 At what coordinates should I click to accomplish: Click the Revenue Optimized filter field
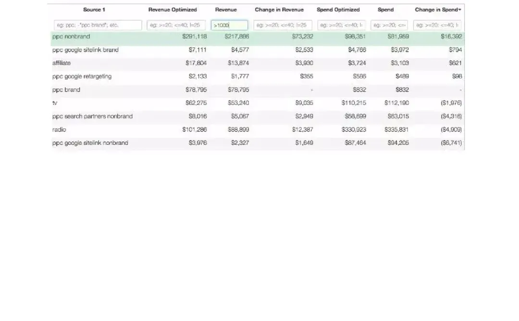point(176,25)
